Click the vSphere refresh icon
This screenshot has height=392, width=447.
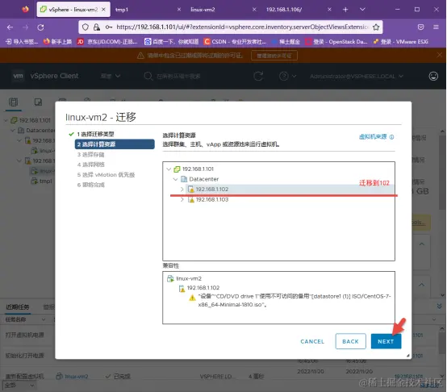pos(258,76)
